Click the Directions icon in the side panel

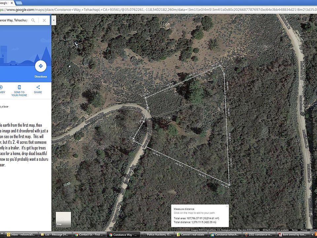coord(41,66)
